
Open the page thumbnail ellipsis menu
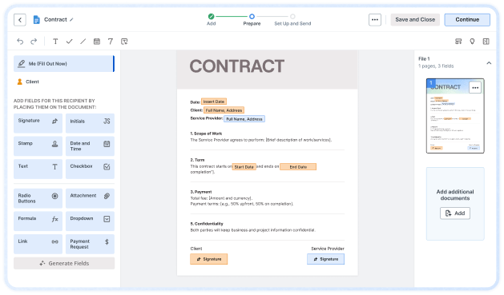(x=475, y=87)
